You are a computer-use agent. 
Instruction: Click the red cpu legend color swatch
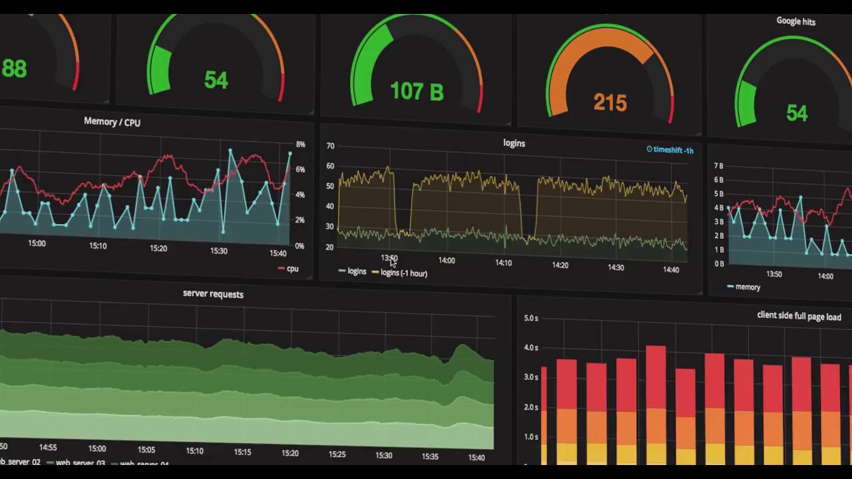[x=281, y=268]
